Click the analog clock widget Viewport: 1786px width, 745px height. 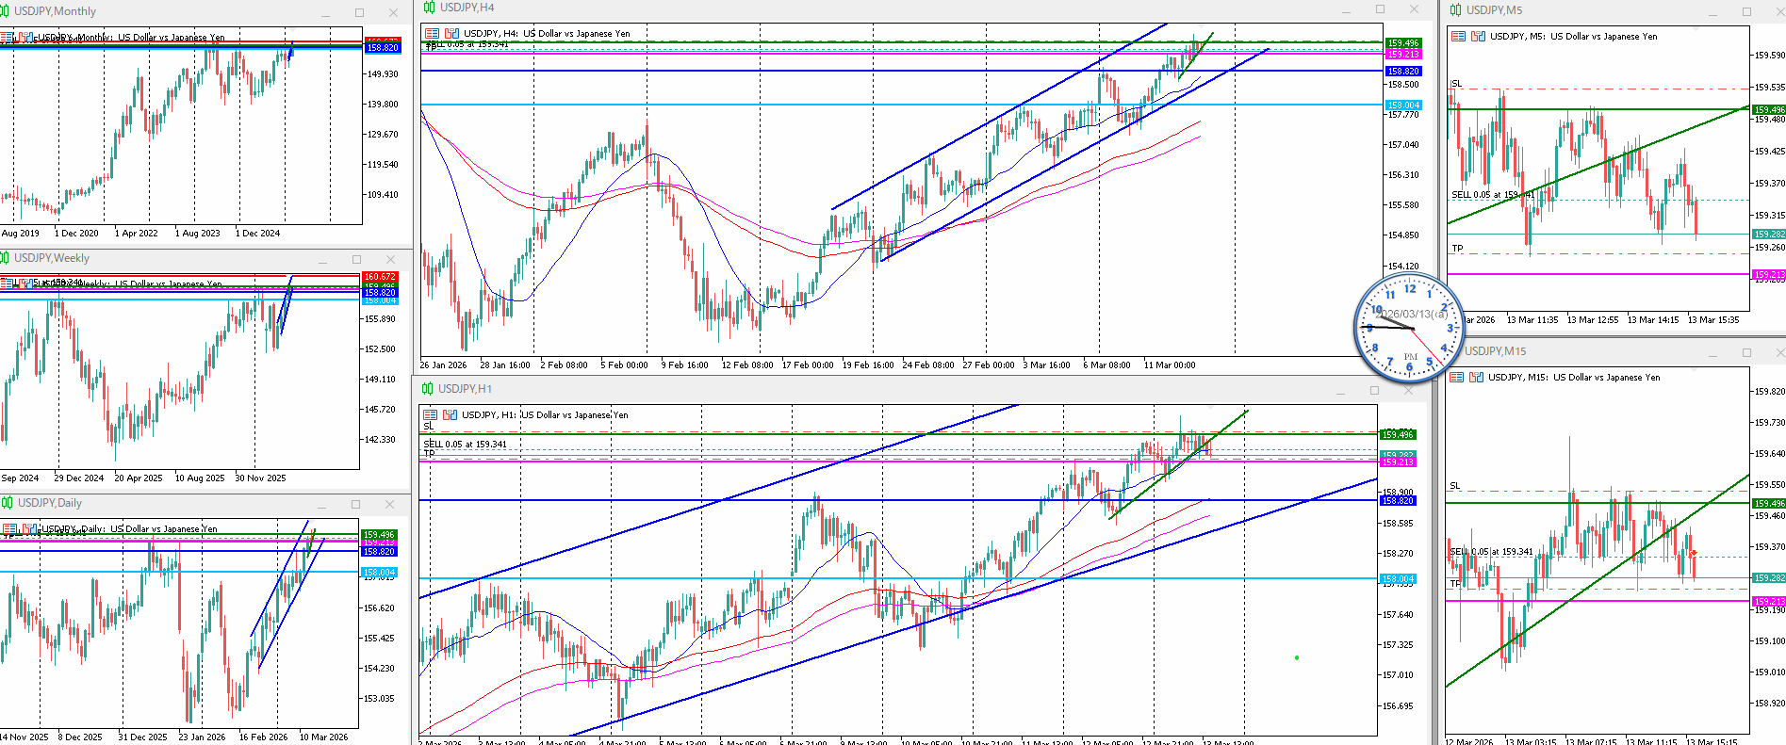[x=1409, y=328]
